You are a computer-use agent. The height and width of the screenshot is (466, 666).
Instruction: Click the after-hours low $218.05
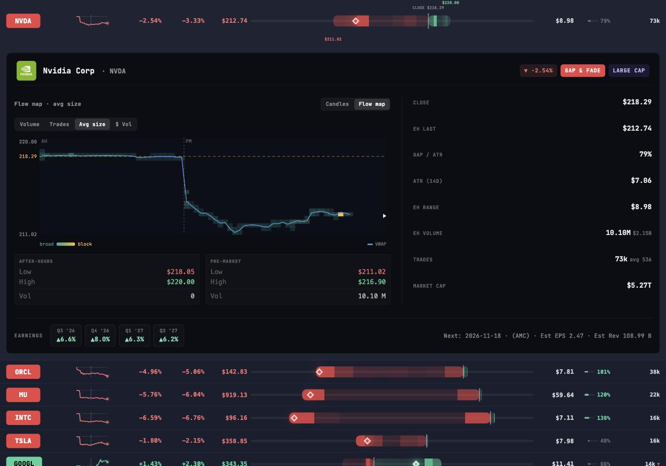(x=181, y=271)
